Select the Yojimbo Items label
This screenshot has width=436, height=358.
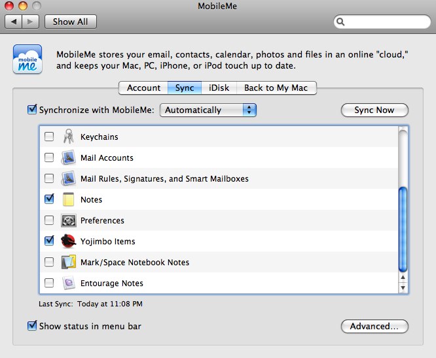click(x=107, y=242)
